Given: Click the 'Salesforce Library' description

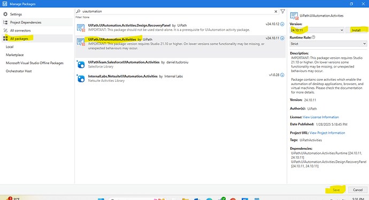Looking at the screenshot, I should [101, 67].
